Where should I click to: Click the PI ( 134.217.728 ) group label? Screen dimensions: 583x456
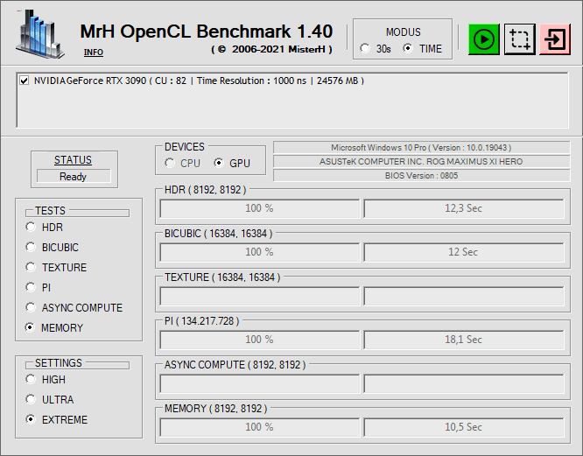pyautogui.click(x=201, y=321)
